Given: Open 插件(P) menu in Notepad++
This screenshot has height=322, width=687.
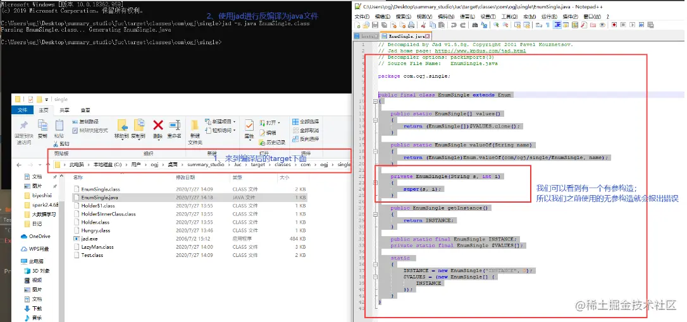Looking at the screenshot, I should [x=570, y=16].
